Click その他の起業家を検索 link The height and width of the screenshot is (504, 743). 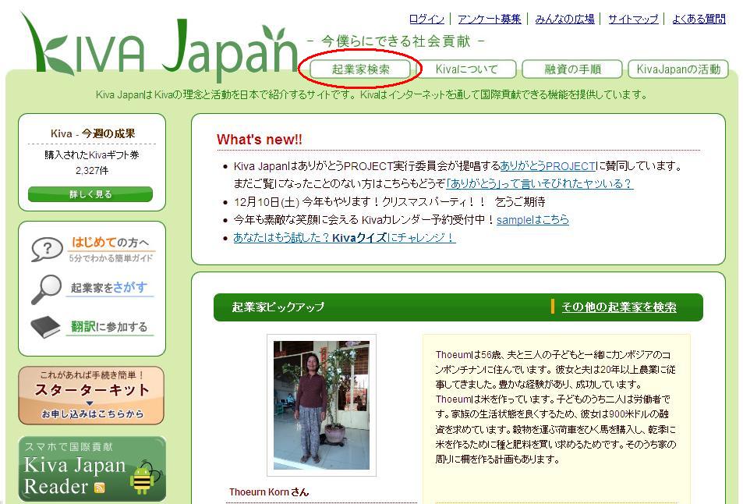(x=619, y=307)
